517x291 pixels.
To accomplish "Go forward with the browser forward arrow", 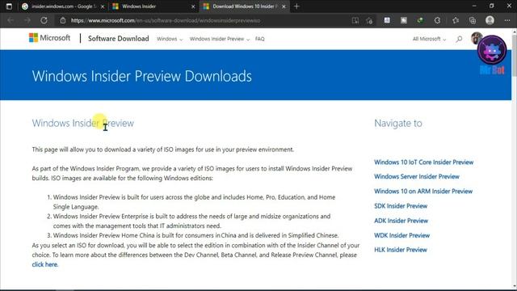I will (x=27, y=20).
